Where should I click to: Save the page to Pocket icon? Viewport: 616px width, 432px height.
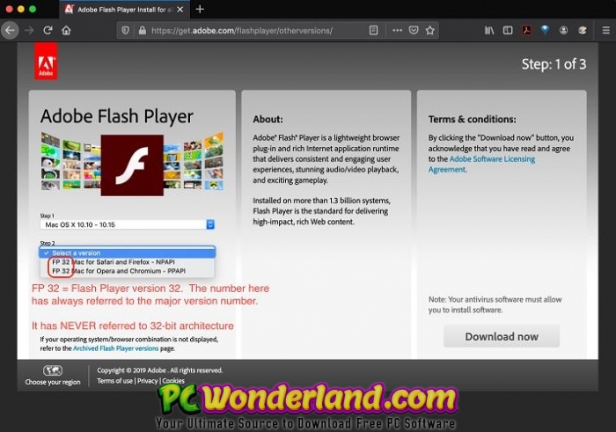click(x=414, y=30)
